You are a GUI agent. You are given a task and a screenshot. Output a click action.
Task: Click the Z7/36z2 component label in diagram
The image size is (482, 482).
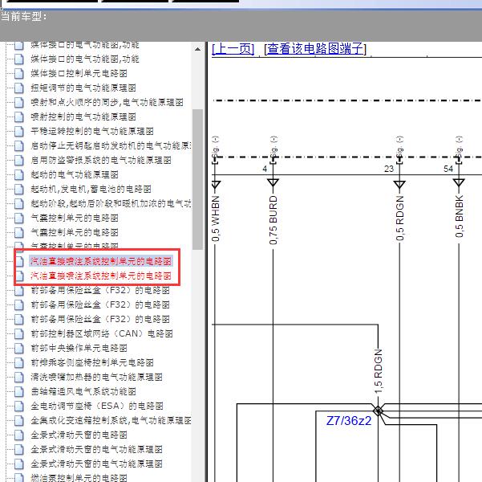tap(349, 420)
